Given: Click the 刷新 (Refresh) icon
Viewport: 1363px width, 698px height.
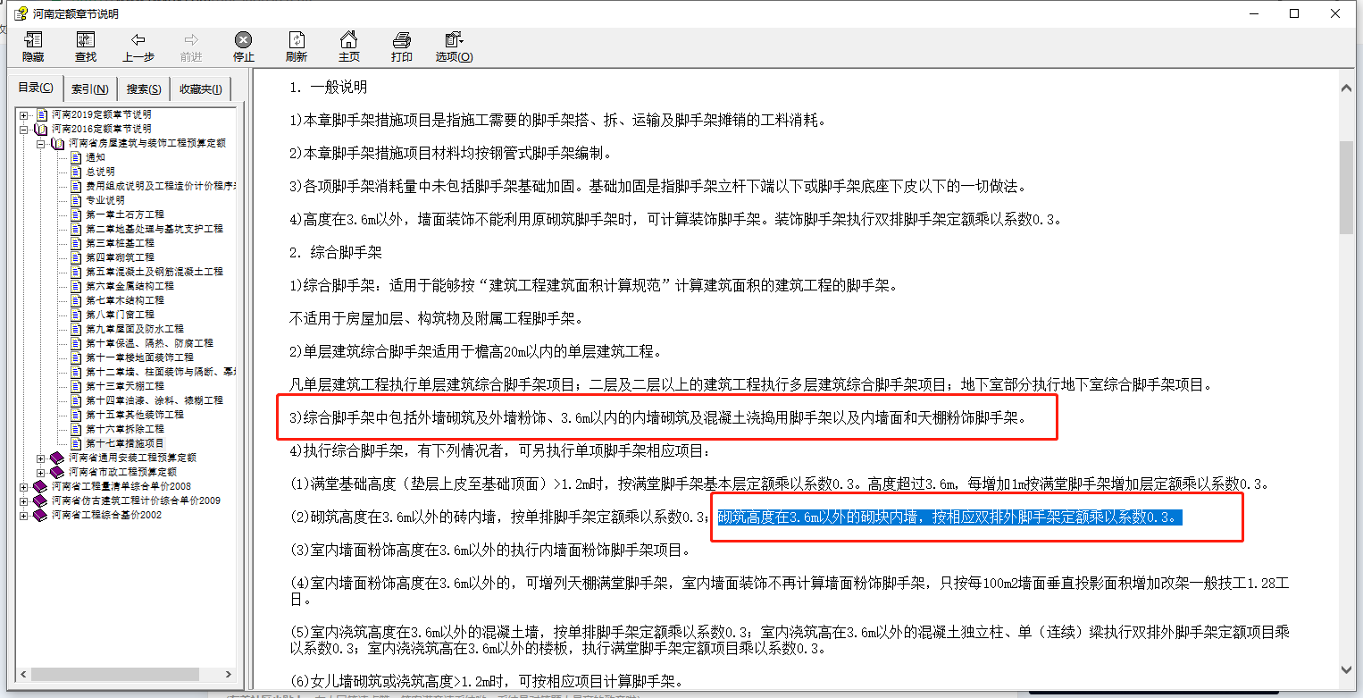Looking at the screenshot, I should click(297, 40).
